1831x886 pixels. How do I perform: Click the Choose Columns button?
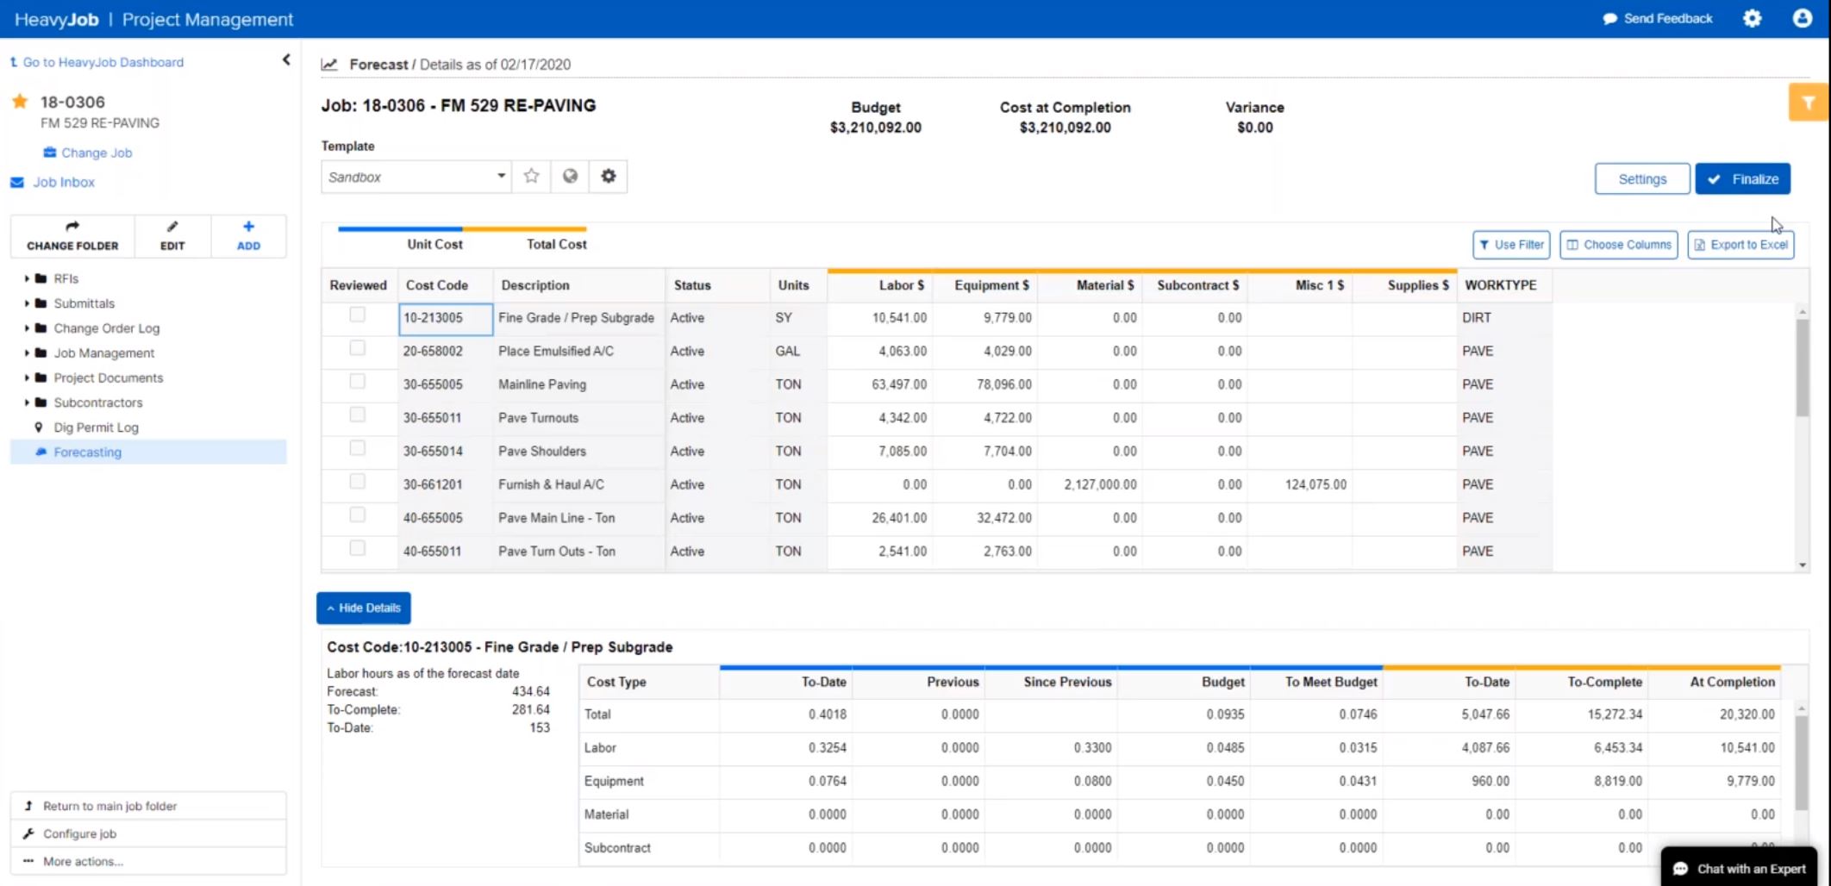1619,245
